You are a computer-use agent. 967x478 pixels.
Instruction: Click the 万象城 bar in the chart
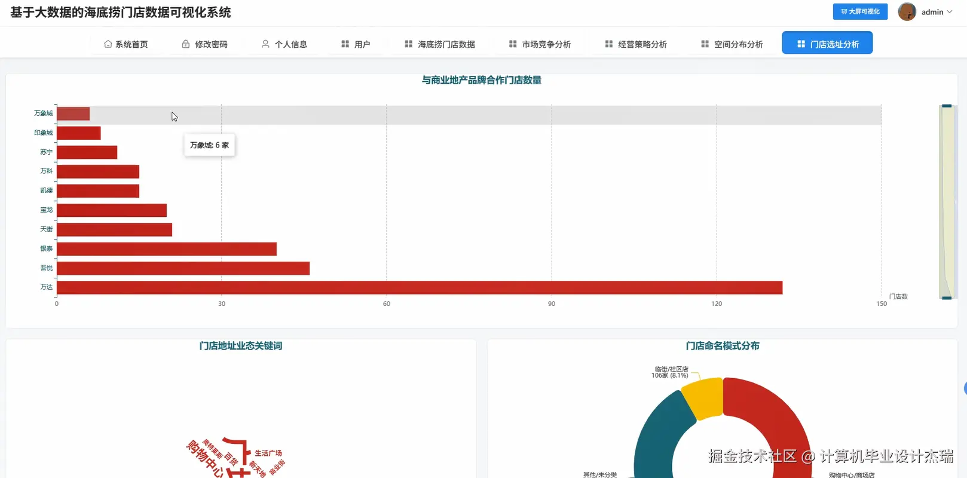(73, 114)
